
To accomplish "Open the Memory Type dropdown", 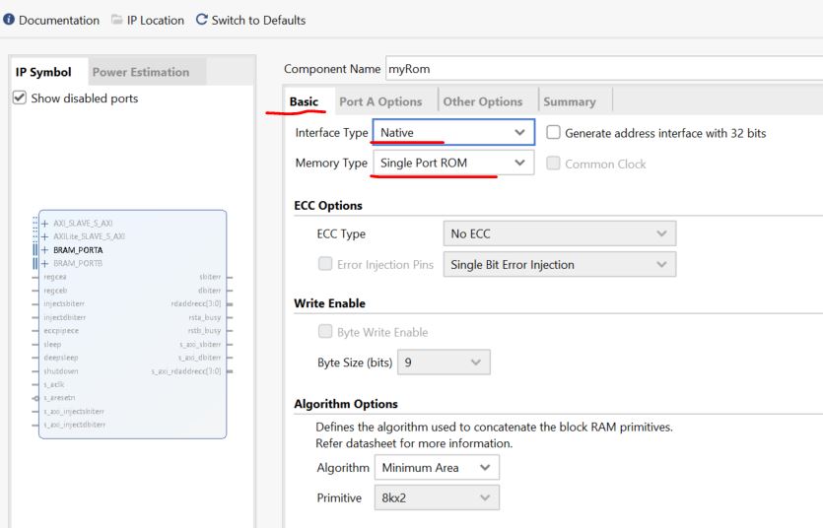I will pos(452,164).
